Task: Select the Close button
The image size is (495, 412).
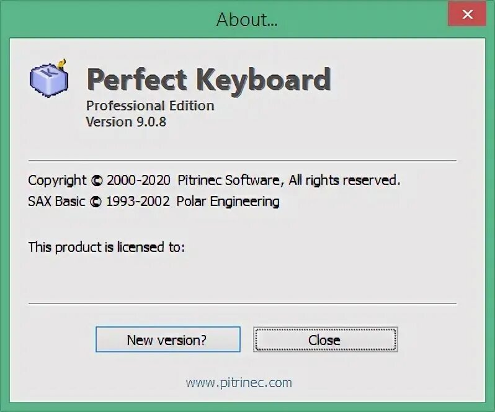Action: click(x=326, y=339)
